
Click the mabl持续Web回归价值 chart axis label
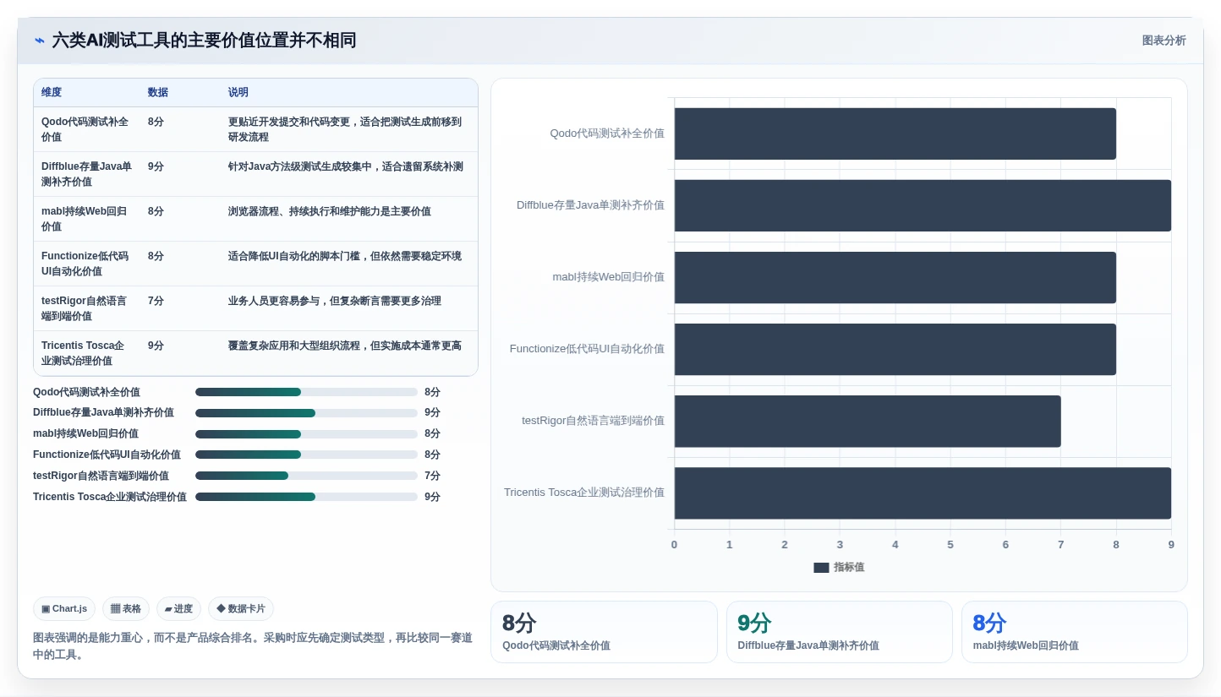[x=609, y=277]
